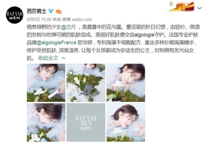Screen dimensions: 206x145
Task: Open the moss and rocks product photo
Action: tap(86, 83)
